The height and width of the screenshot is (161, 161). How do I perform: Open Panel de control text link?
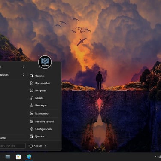pos(45,122)
